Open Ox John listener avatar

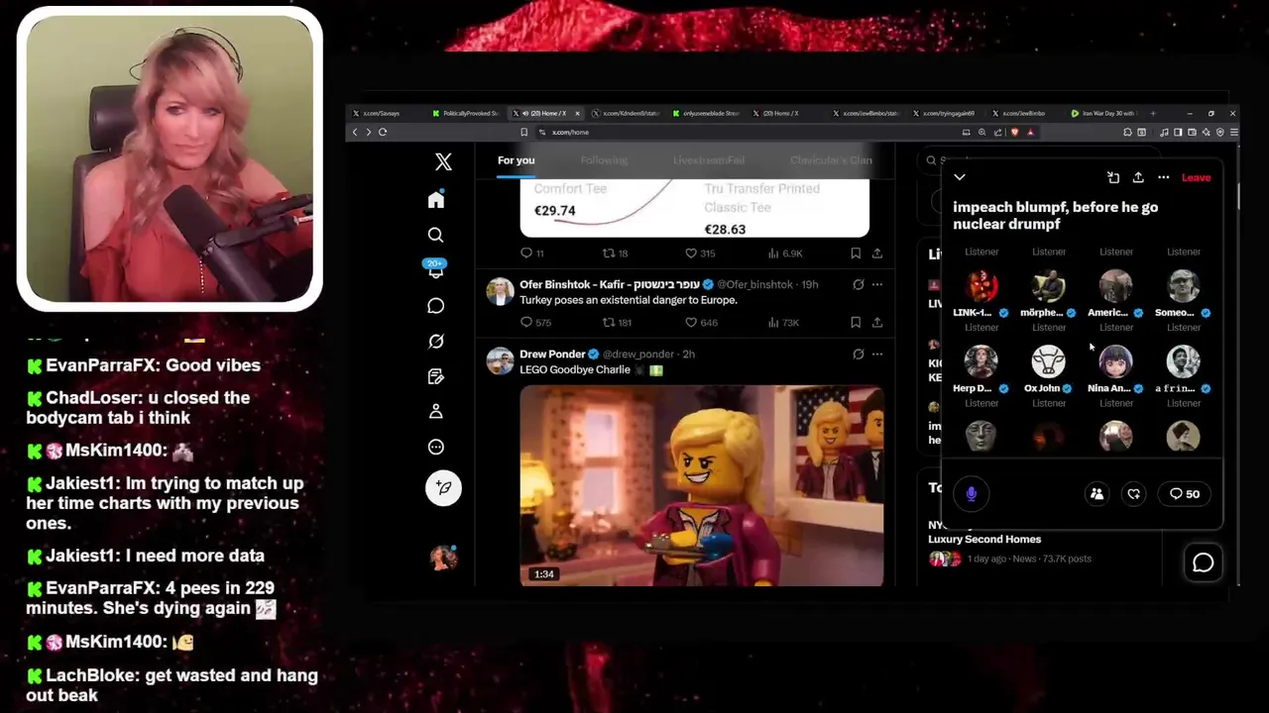(x=1048, y=361)
